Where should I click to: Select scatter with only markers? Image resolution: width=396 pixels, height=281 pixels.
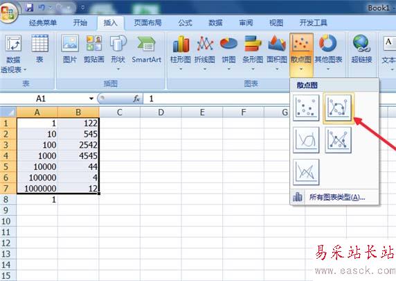(306, 108)
